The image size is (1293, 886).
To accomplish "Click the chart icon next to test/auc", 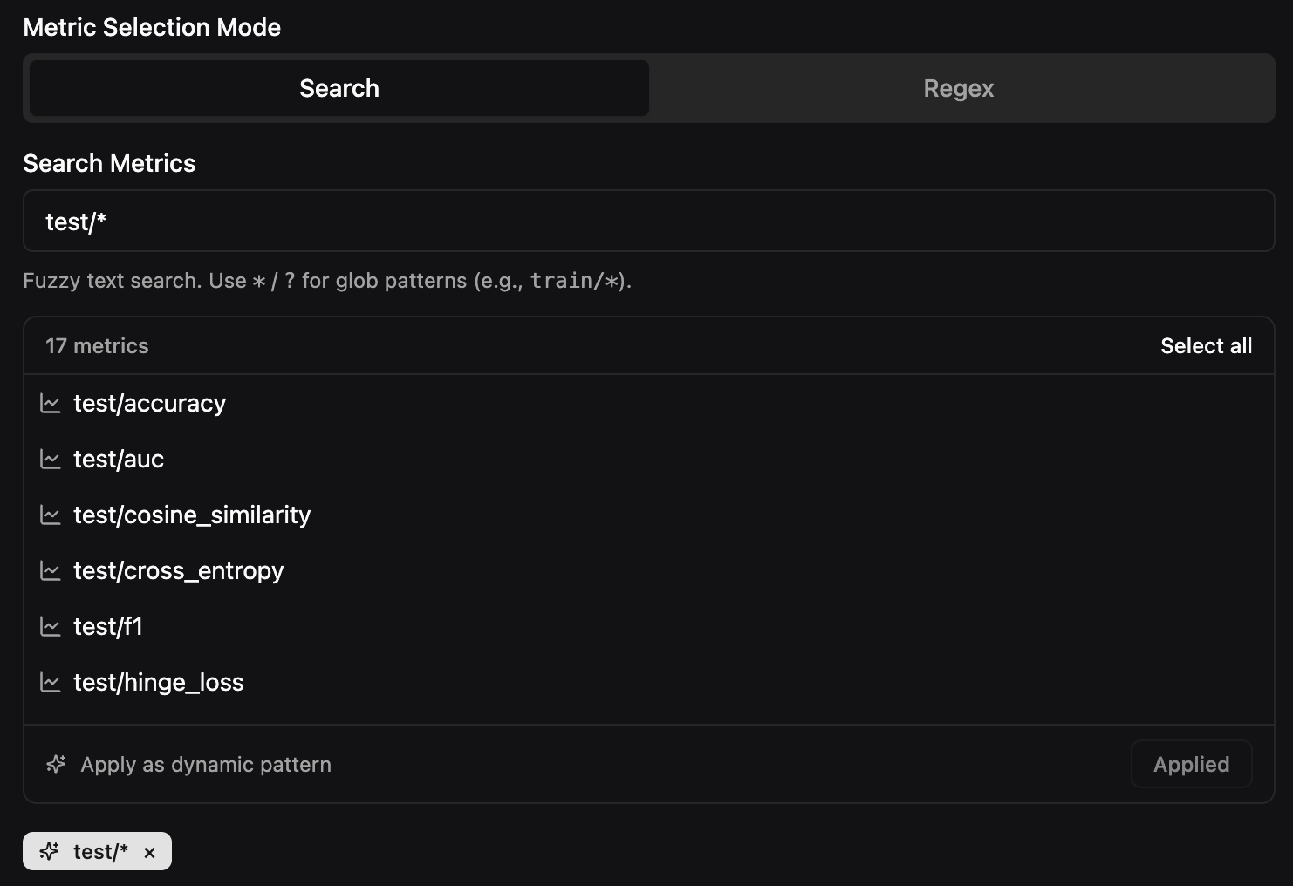I will pos(51,459).
